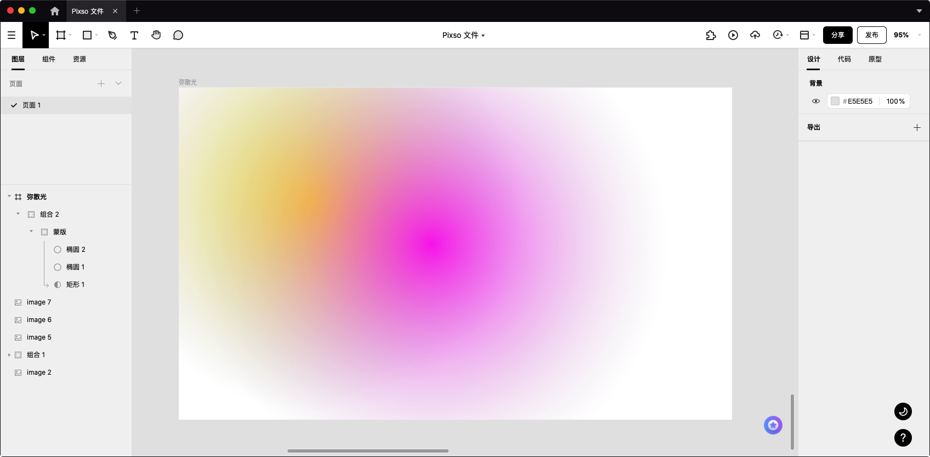Switch to the 组件 tab
Screen dimensions: 930x457
[49, 59]
